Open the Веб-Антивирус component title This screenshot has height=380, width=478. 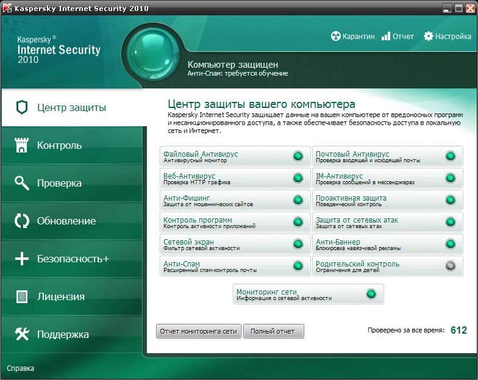(x=189, y=176)
